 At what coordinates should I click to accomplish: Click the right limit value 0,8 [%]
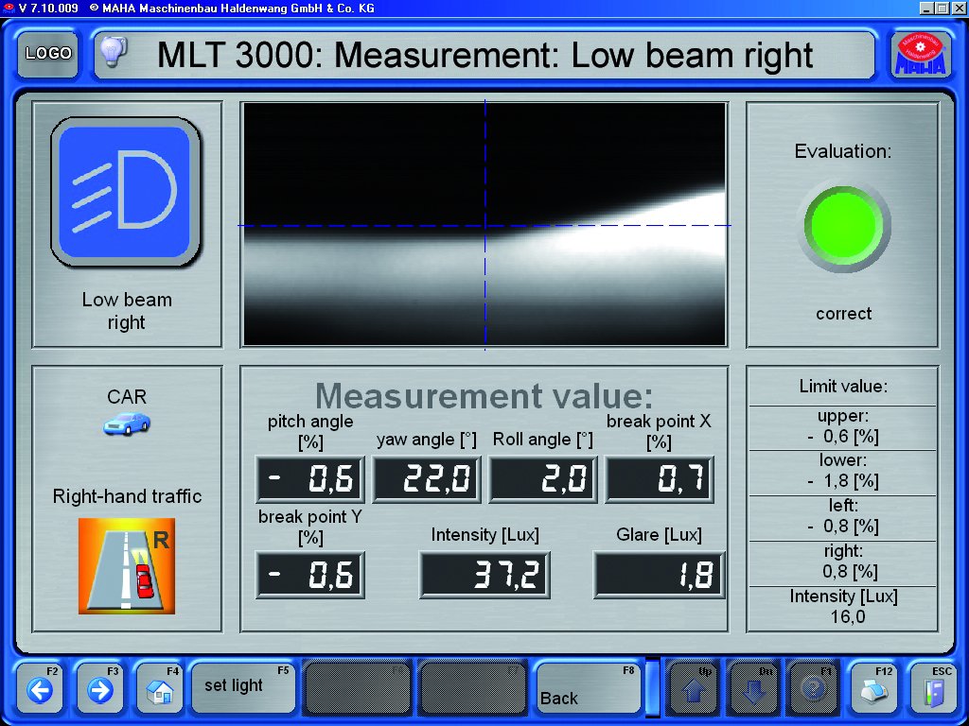pyautogui.click(x=850, y=571)
